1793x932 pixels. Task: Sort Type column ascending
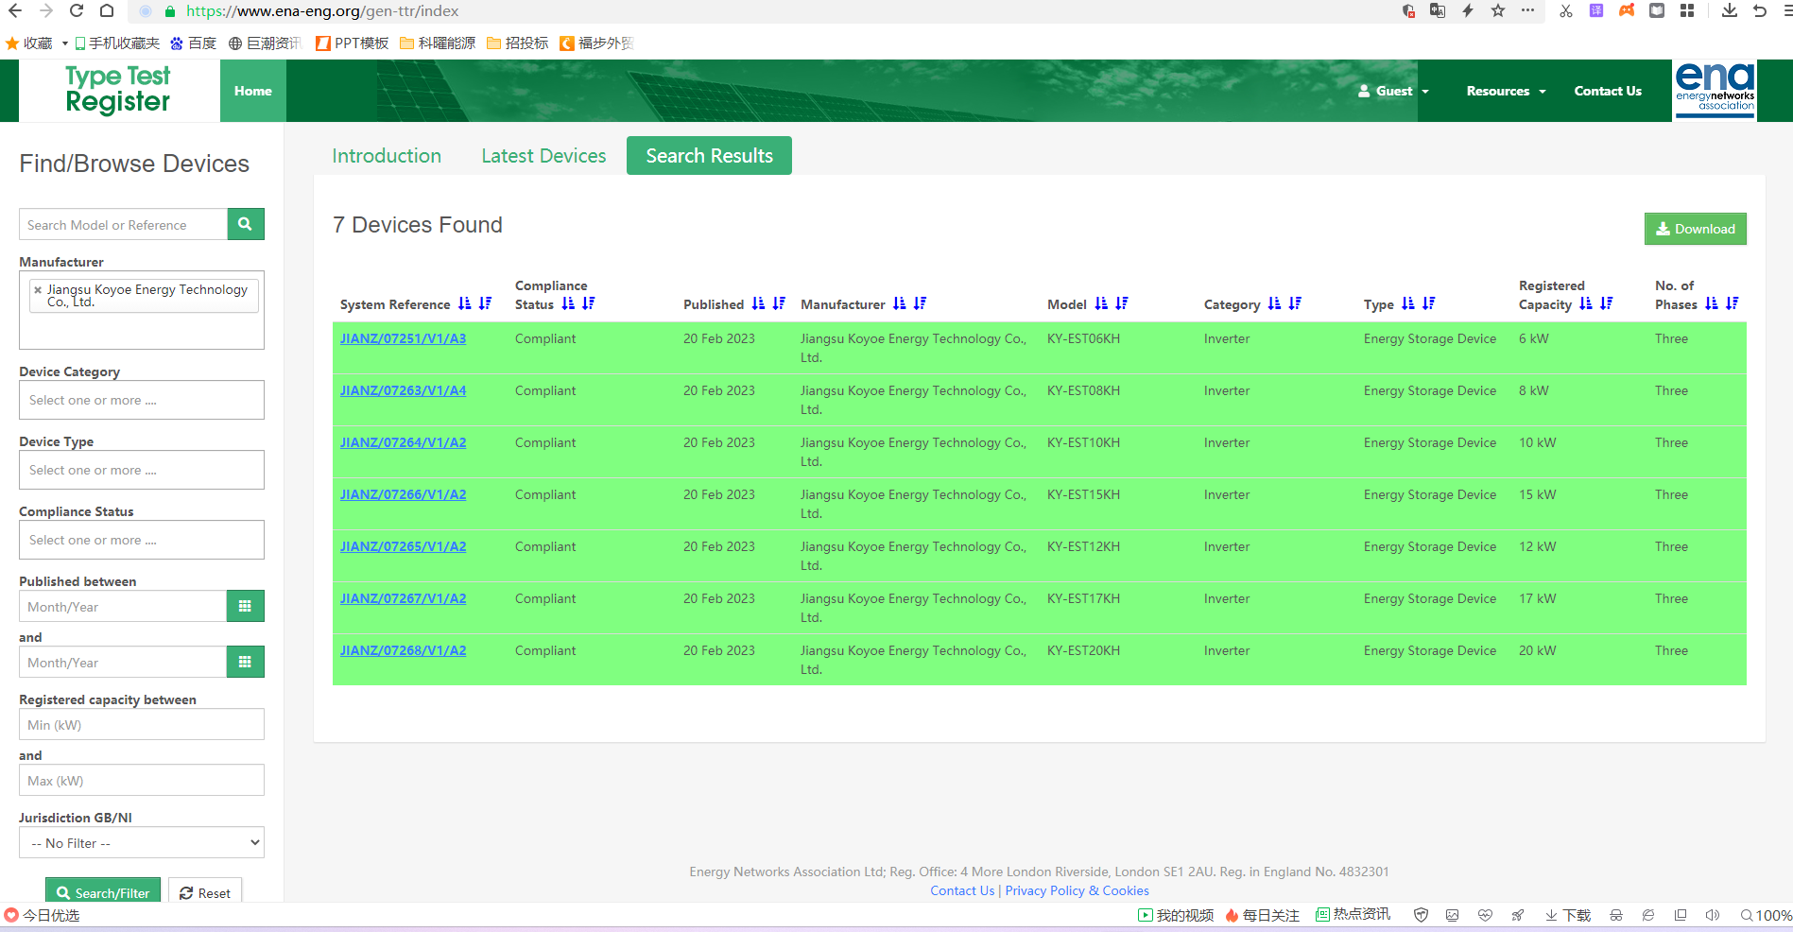(1408, 303)
